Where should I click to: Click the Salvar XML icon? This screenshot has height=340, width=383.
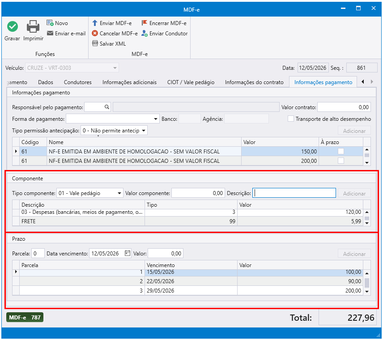pos(95,43)
